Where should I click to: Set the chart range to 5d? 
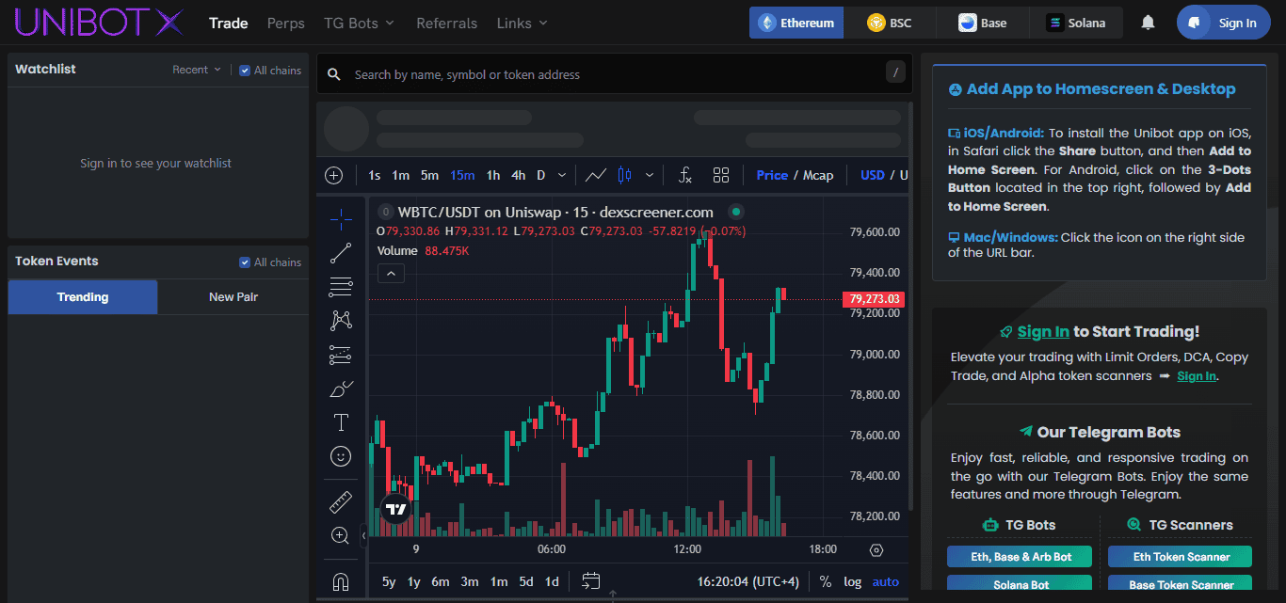pyautogui.click(x=526, y=581)
